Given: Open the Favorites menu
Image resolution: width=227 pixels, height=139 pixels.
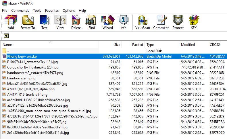Looking at the screenshot, I should (x=52, y=11).
